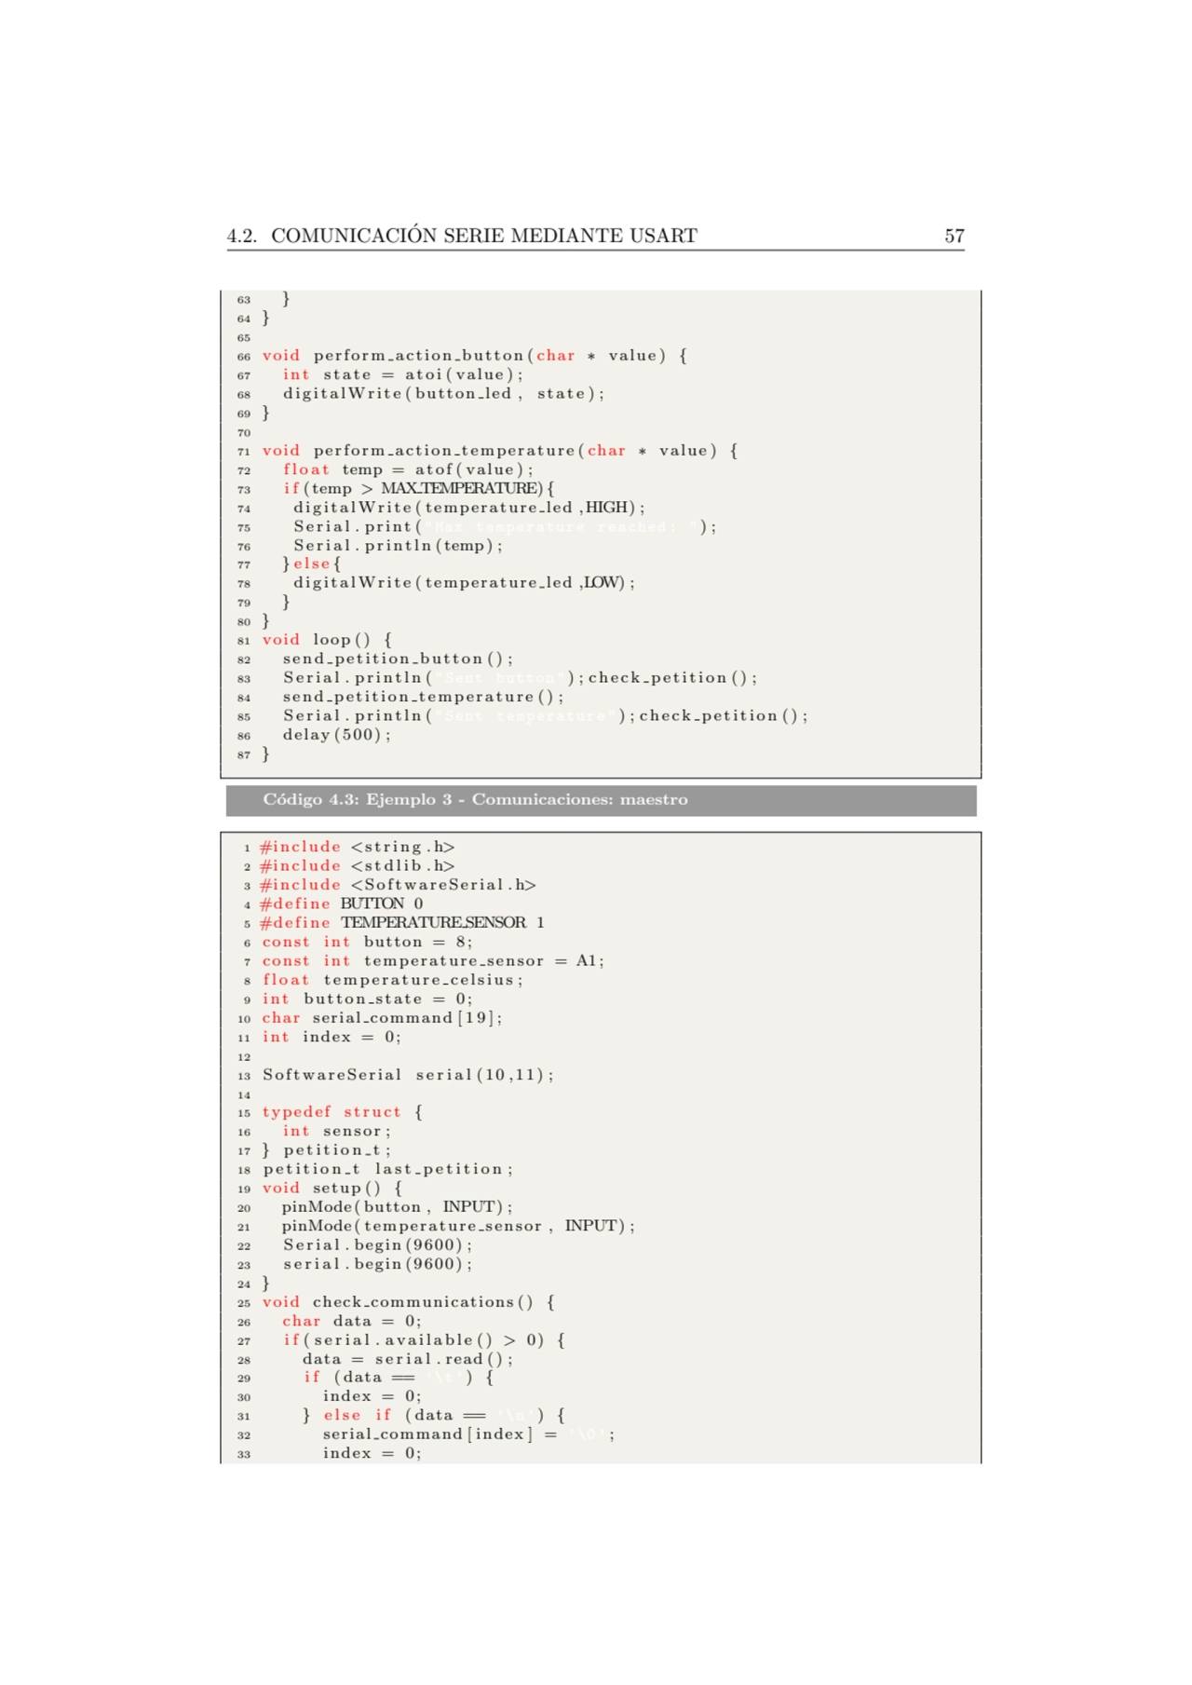
Task: Click 'int sensor;' on line 16
Action: coord(337,1132)
